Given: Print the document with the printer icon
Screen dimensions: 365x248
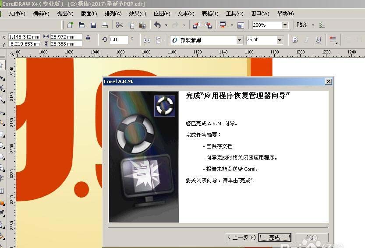Looking at the screenshot, I should click(x=105, y=25).
